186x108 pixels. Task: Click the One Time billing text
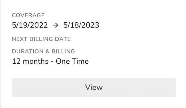pos(72,61)
